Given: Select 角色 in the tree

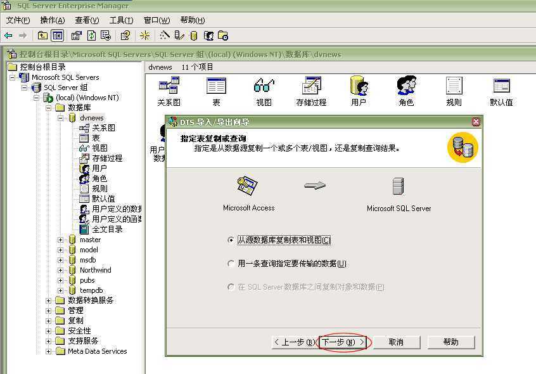Looking at the screenshot, I should [99, 179].
